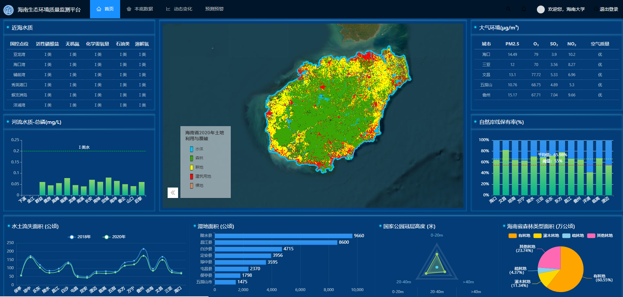Image resolution: width=623 pixels, height=297 pixels.
Task: Click the home icon in 首页 tab
Action: (99, 9)
